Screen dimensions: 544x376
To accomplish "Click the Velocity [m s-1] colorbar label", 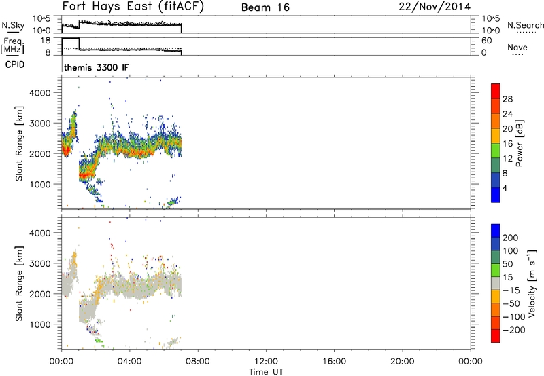I will (x=532, y=283).
